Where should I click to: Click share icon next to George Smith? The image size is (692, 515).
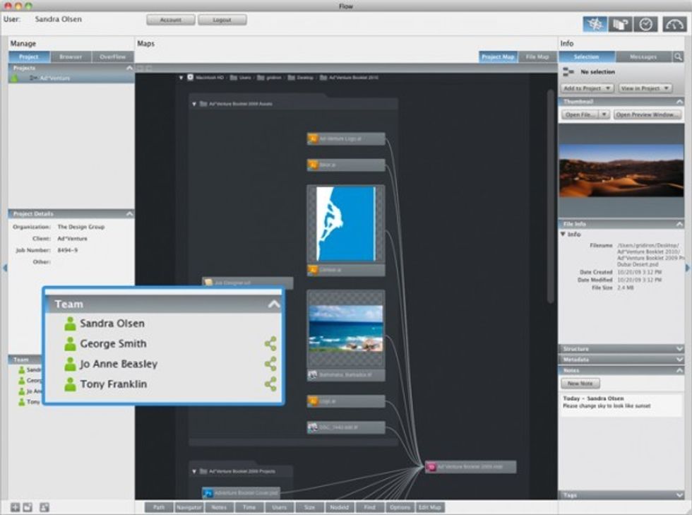tap(270, 343)
